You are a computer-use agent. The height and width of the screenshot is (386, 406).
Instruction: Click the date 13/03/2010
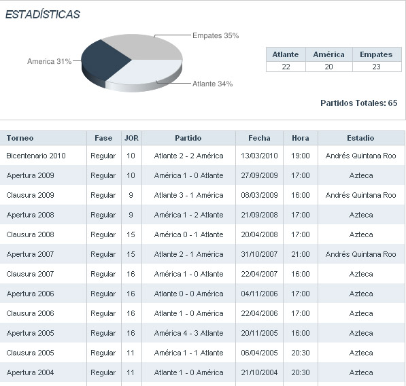tap(259, 156)
